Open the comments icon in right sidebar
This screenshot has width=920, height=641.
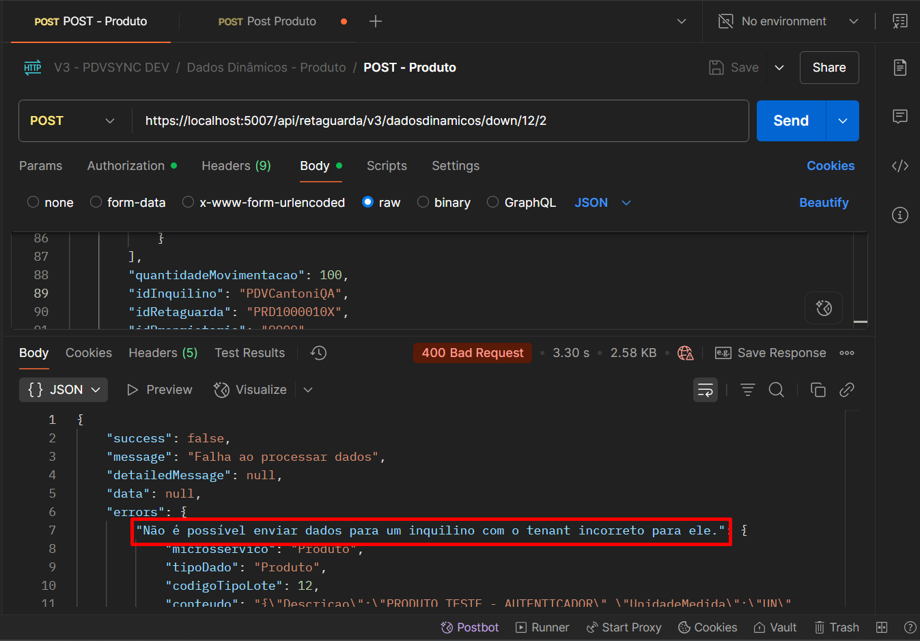[x=900, y=117]
